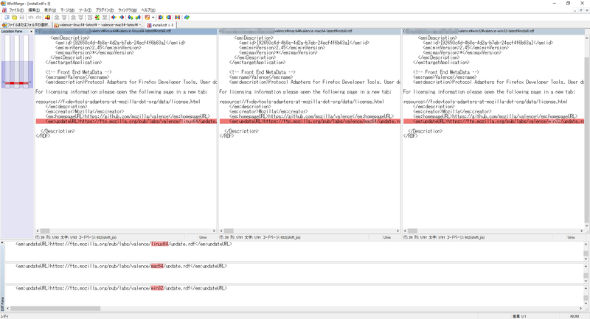Select the install.rdf x 3 tab
The width and height of the screenshot is (590, 319).
(x=161, y=25)
